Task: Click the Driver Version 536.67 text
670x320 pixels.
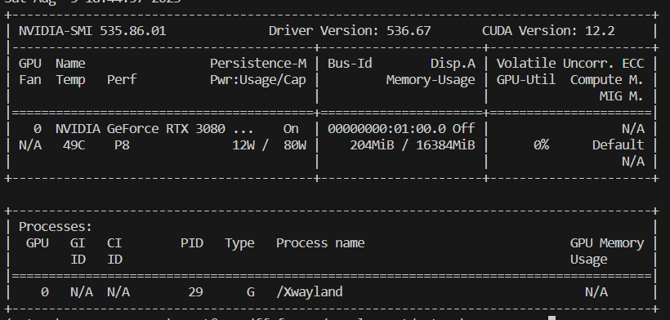Action: [x=350, y=31]
